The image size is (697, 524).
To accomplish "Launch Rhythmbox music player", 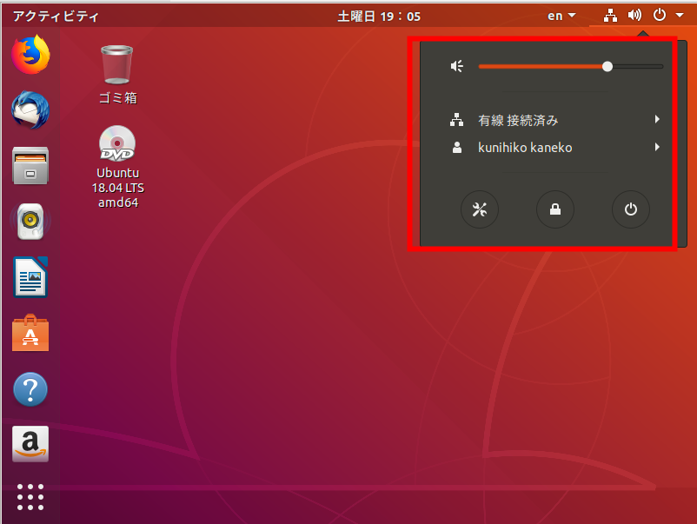I will click(30, 221).
